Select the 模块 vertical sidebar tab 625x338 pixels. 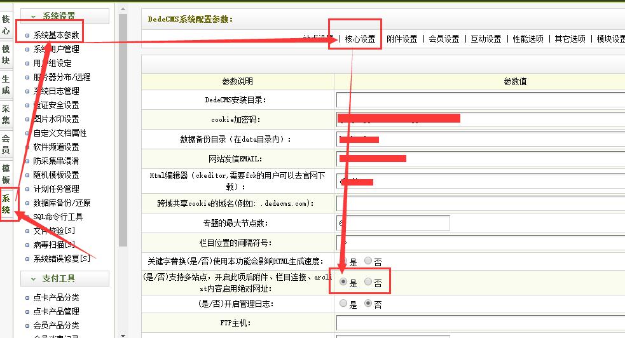click(6, 55)
